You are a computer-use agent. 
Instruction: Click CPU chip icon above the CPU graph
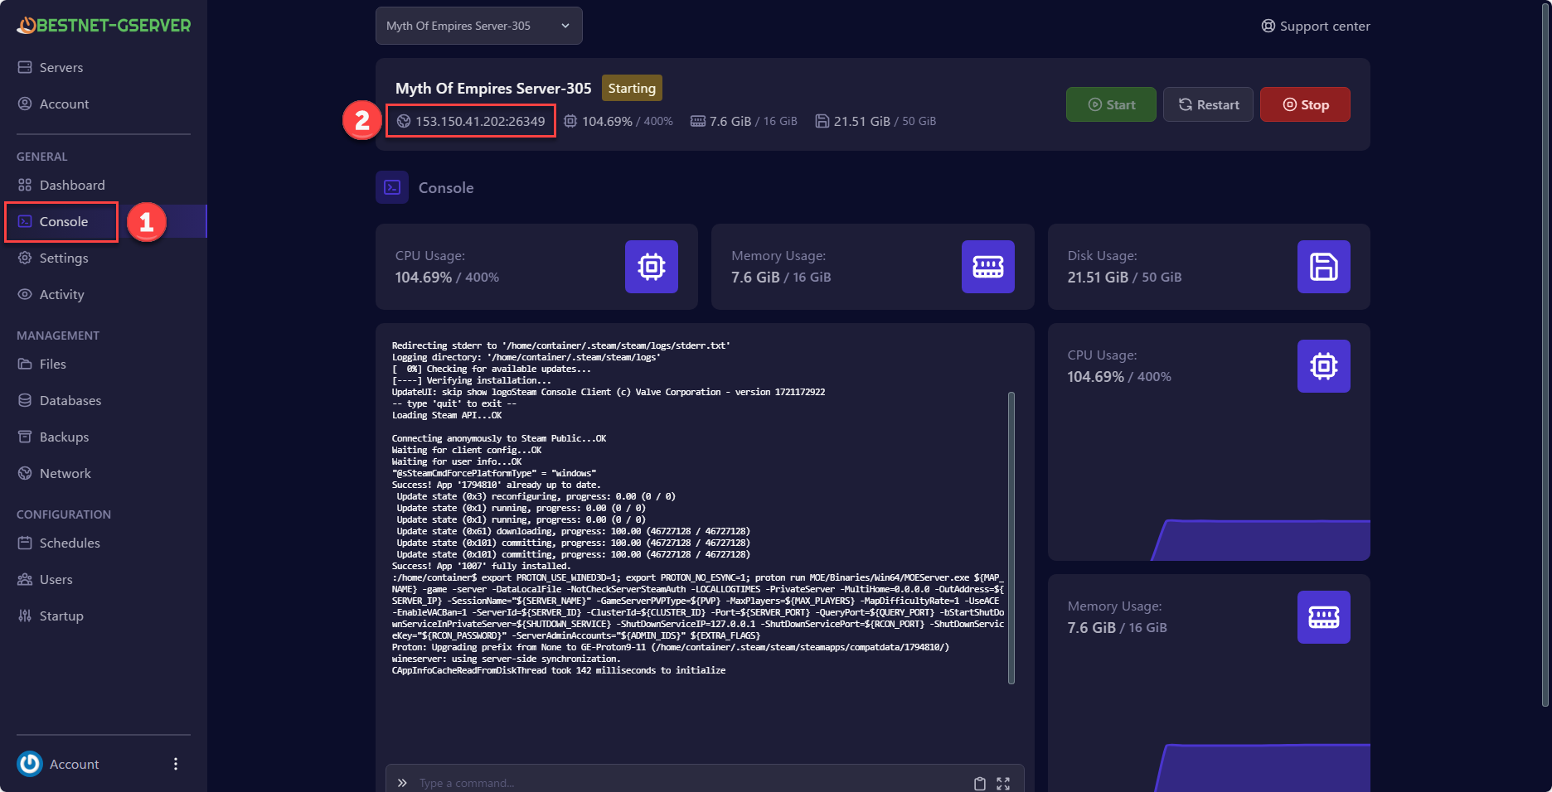coord(1324,366)
